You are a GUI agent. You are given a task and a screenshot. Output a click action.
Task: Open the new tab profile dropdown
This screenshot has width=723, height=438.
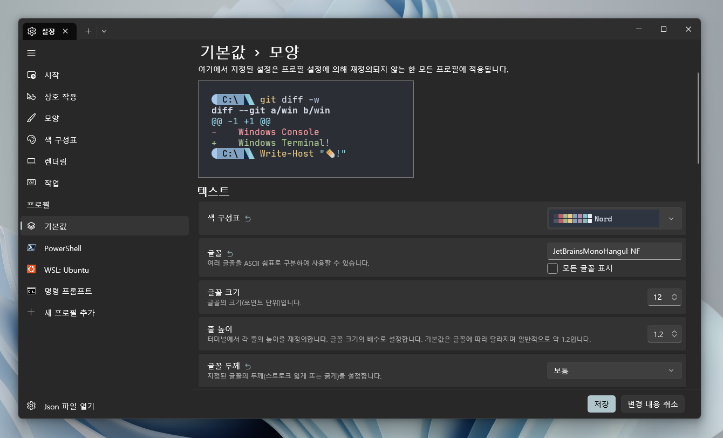coord(104,31)
